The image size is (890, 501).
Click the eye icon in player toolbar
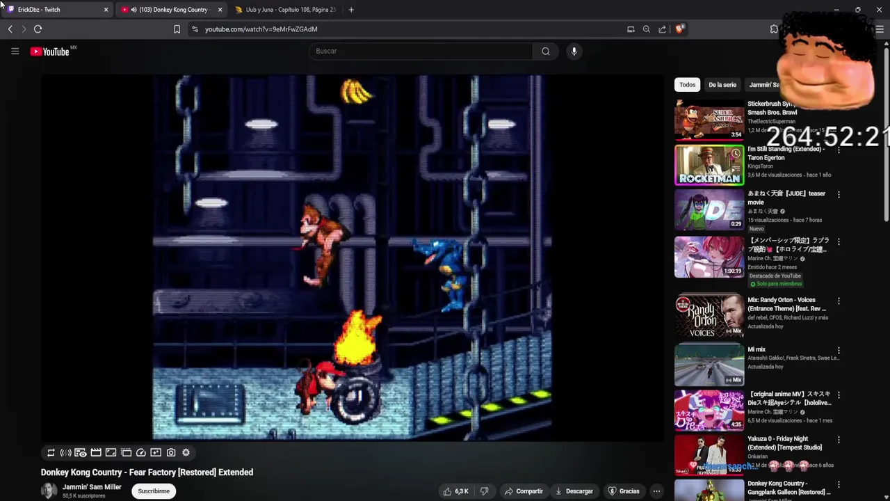point(81,453)
